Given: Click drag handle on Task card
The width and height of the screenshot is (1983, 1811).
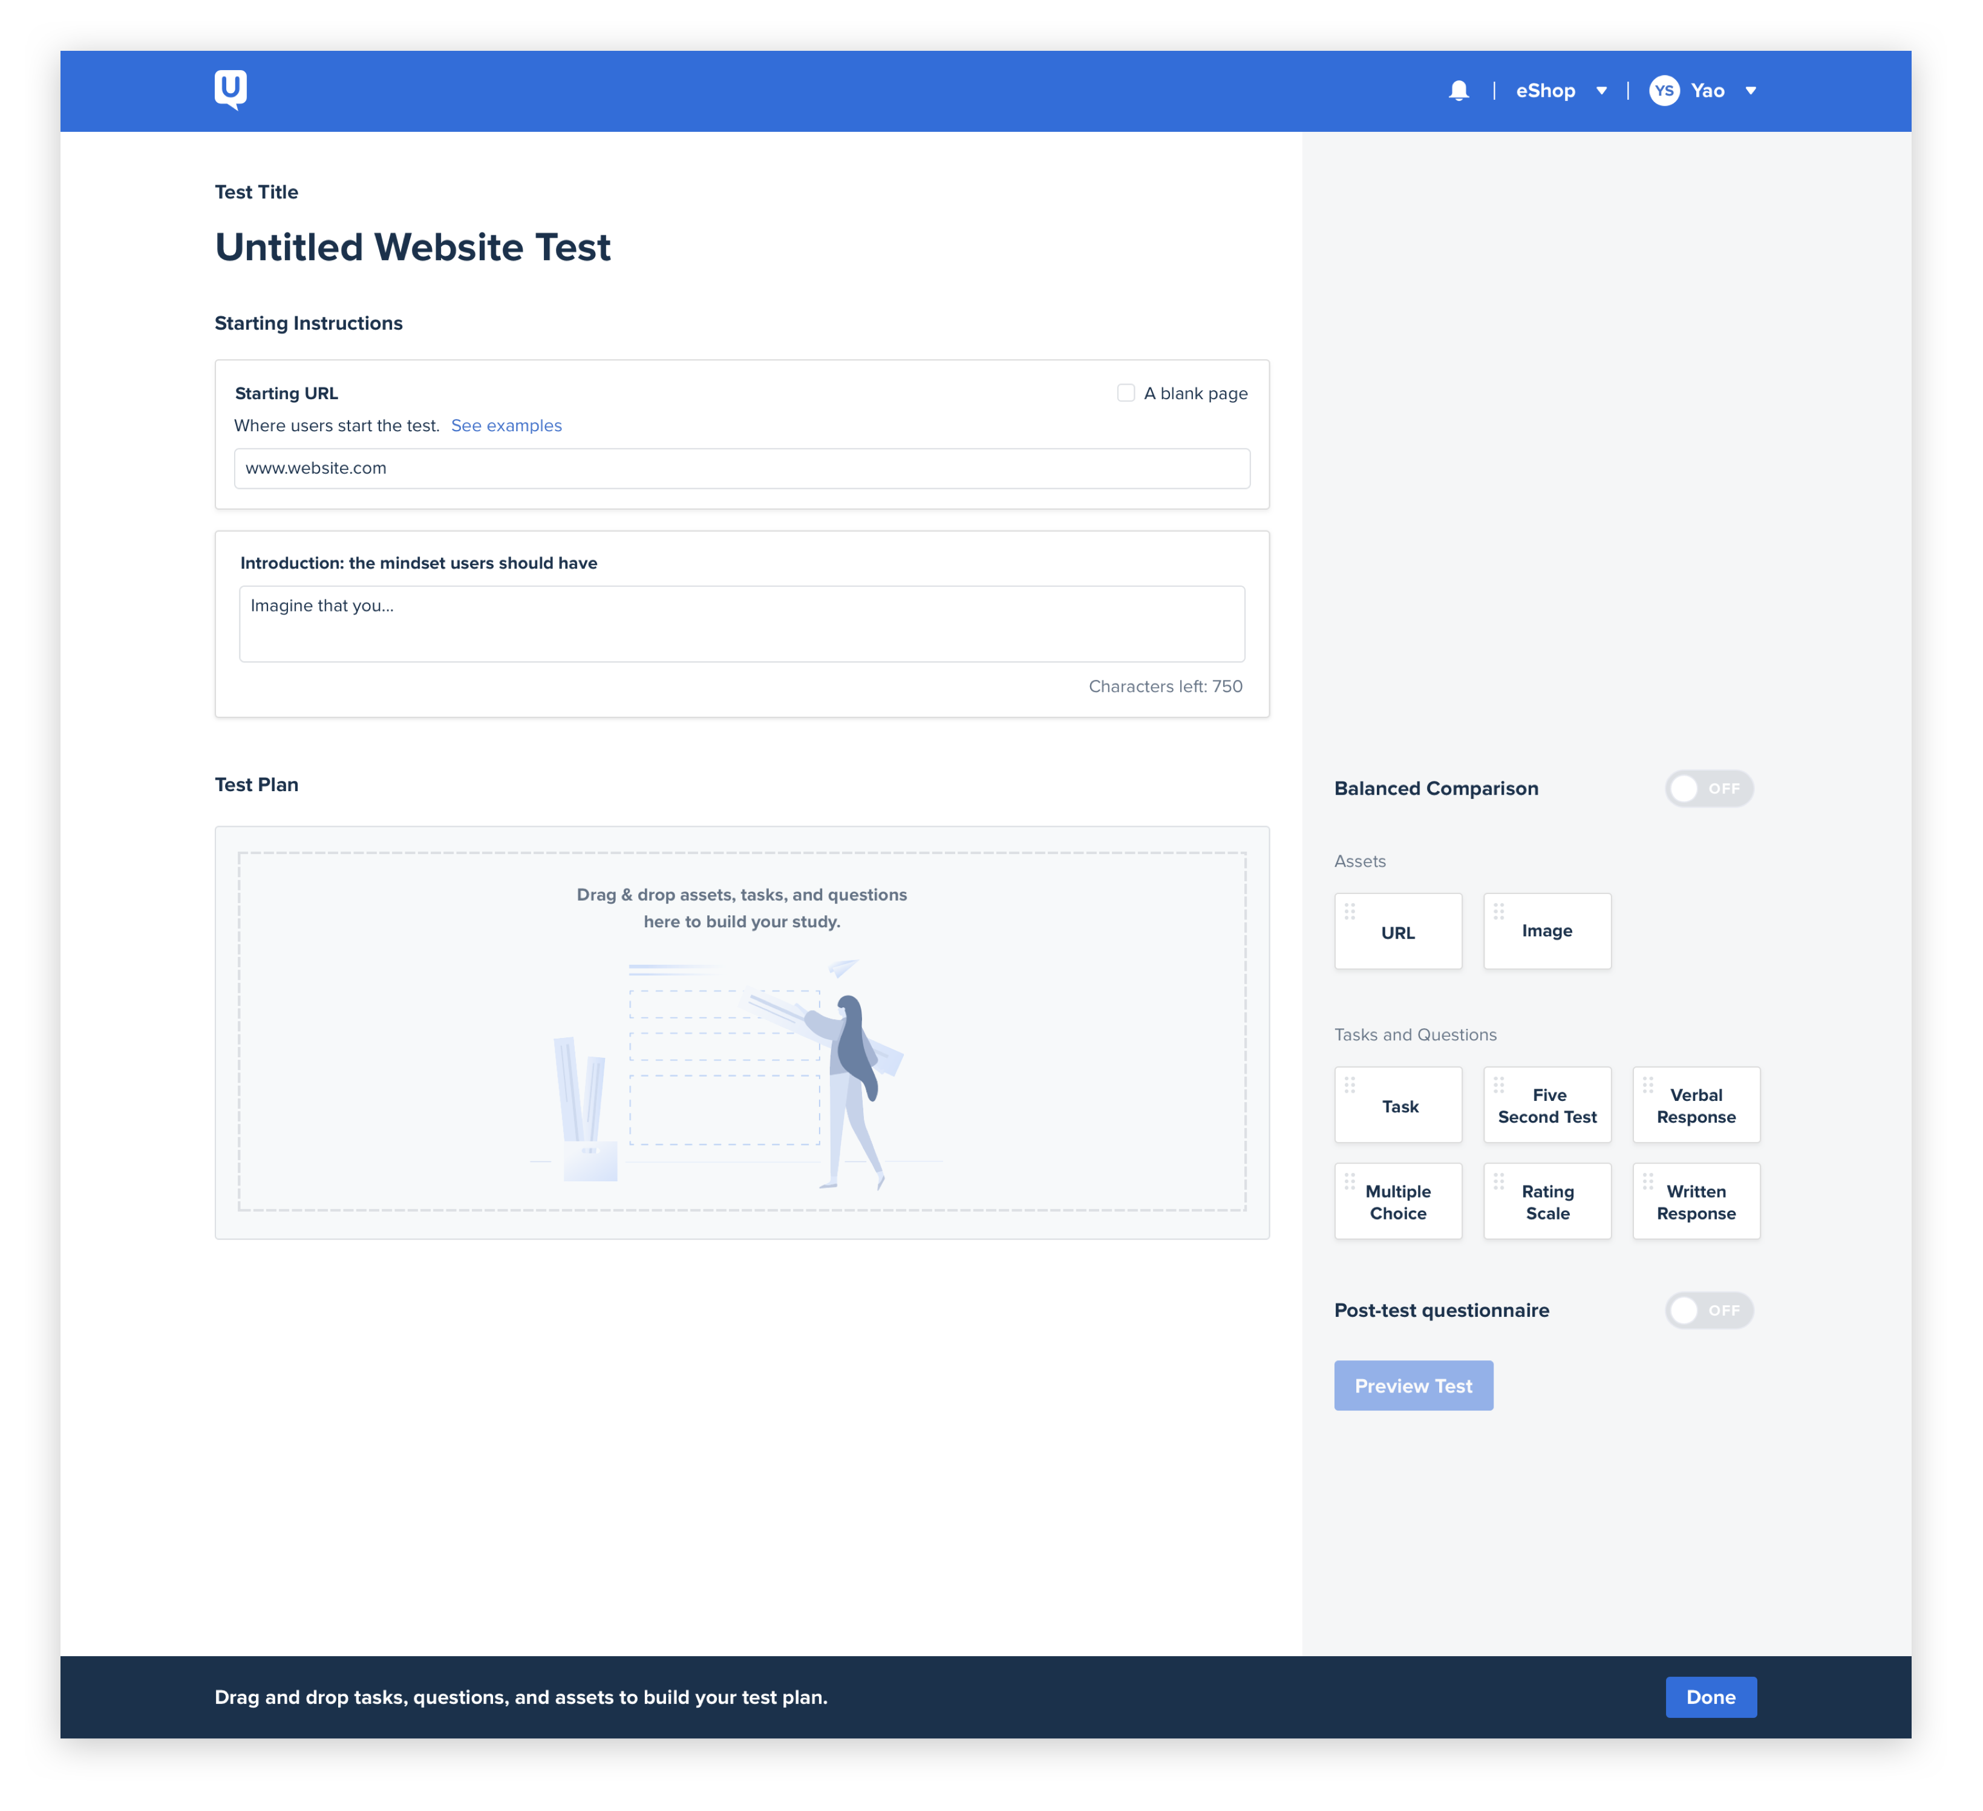Looking at the screenshot, I should [1350, 1084].
